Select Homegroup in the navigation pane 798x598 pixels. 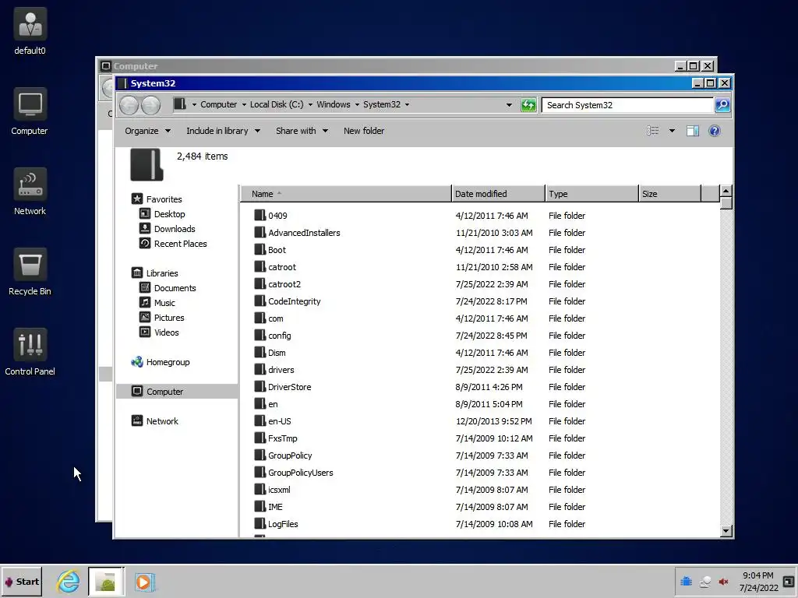pyautogui.click(x=161, y=362)
